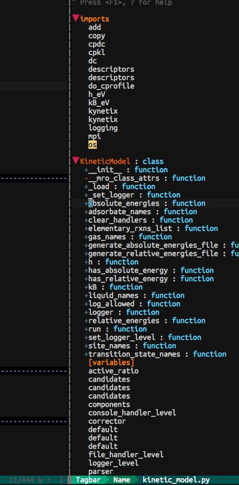Expand the run function plus marker
This screenshot has width=239, height=485.
[86, 329]
